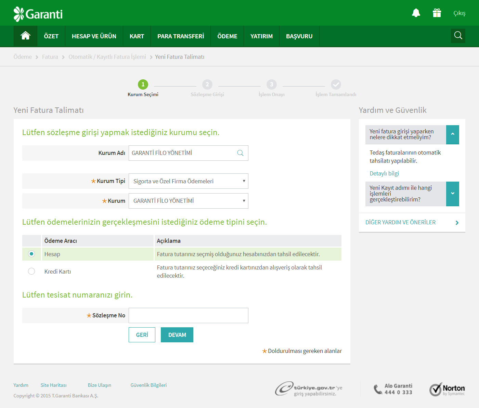Viewport: 479px width, 408px height.
Task: Open the ÖDEME menu
Action: tap(227, 36)
